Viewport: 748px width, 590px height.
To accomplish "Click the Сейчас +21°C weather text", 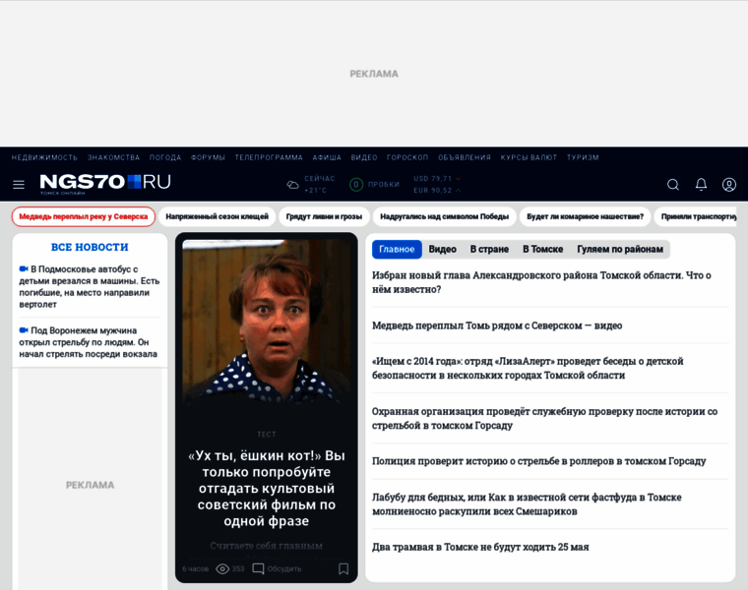I will (320, 185).
